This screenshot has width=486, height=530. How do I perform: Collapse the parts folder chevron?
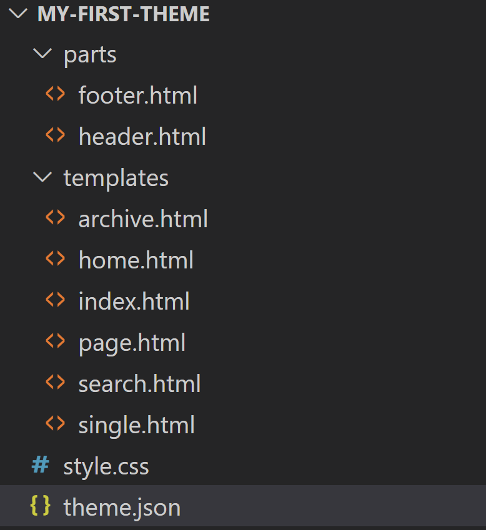tap(42, 54)
